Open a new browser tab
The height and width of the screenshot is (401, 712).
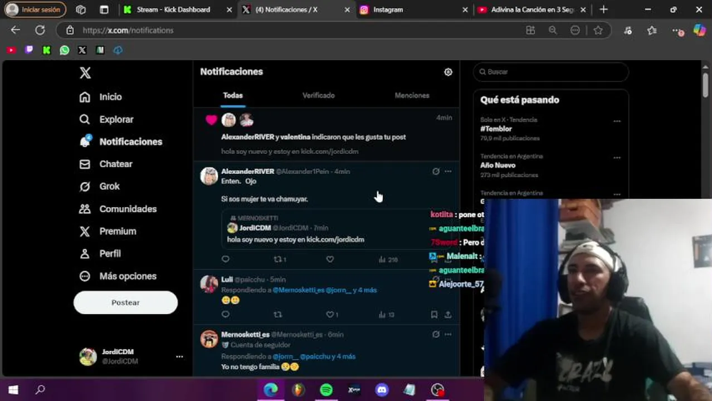(x=603, y=9)
